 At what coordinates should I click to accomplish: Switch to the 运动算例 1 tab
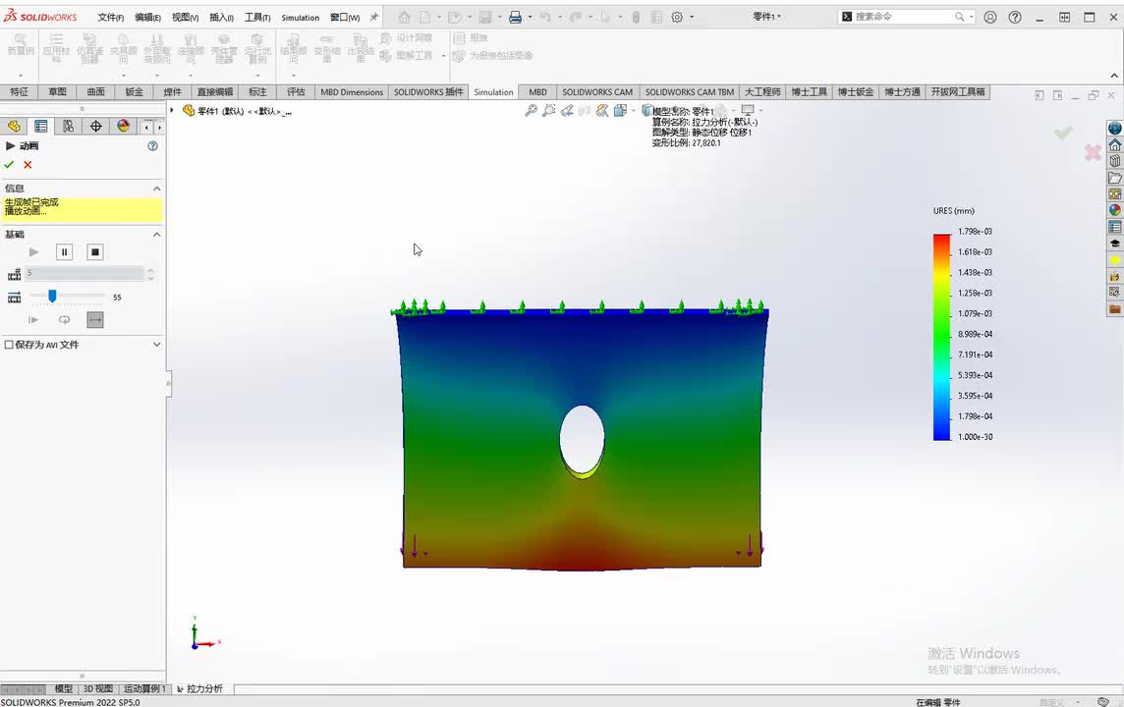click(x=144, y=688)
